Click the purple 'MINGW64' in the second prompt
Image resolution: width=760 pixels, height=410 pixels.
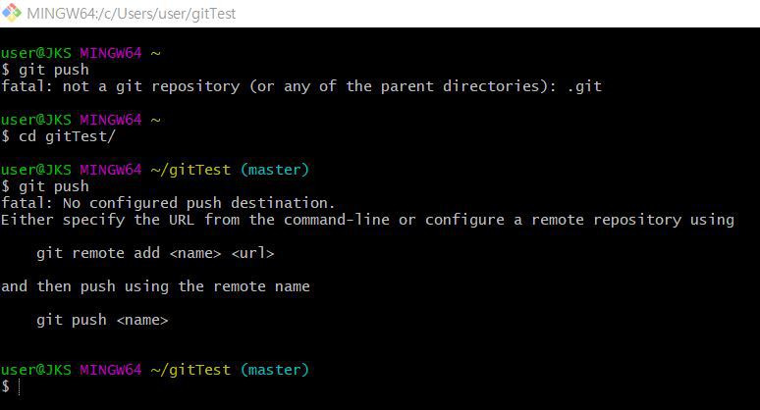[x=111, y=120]
